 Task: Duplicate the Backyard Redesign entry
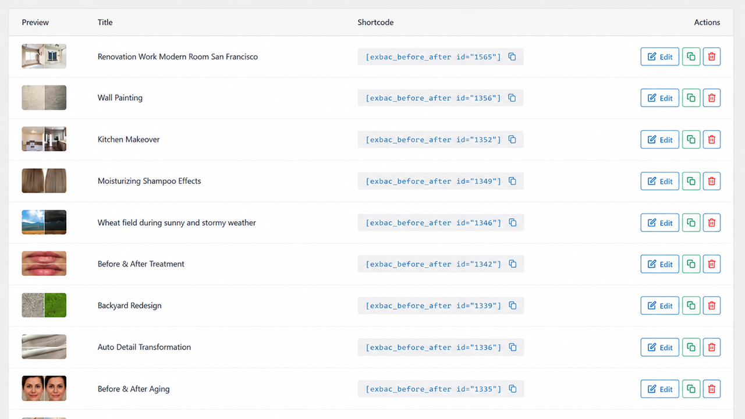coord(691,306)
